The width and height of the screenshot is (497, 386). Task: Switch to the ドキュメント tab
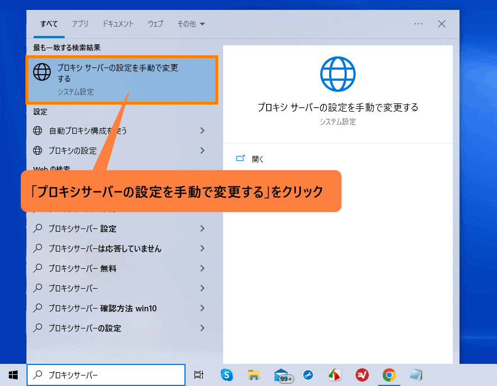pyautogui.click(x=118, y=24)
